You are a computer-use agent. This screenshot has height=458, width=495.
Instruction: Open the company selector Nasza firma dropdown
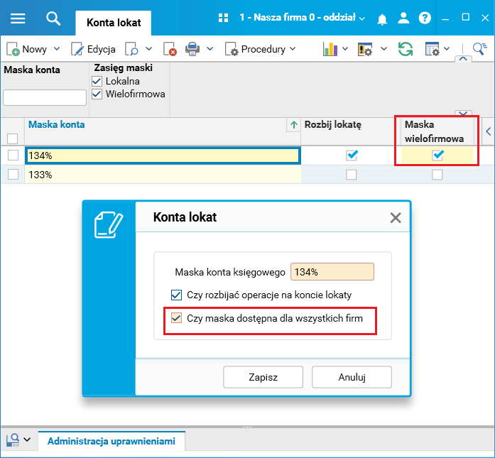click(x=302, y=18)
